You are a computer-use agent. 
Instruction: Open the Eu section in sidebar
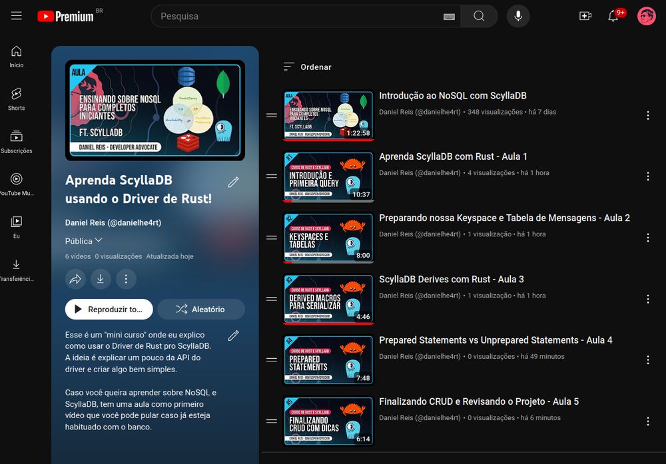point(17,227)
